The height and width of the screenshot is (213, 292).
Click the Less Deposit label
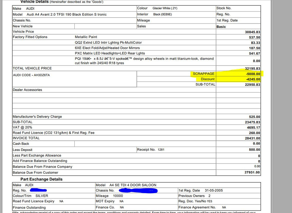coord(22,150)
